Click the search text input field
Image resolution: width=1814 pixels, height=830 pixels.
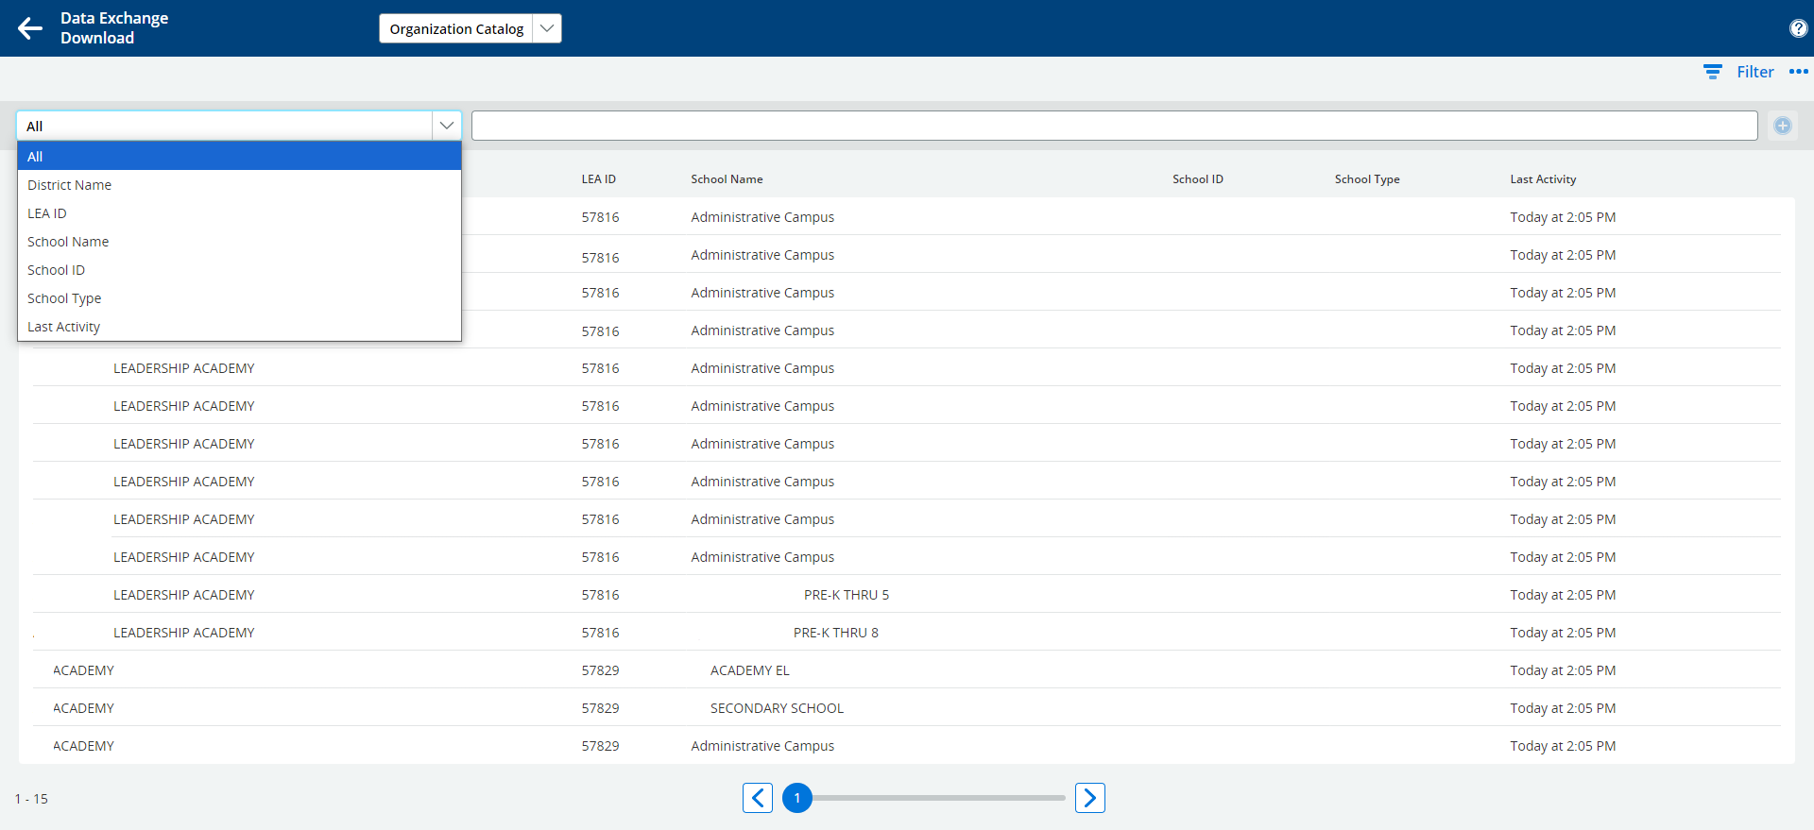click(1114, 126)
